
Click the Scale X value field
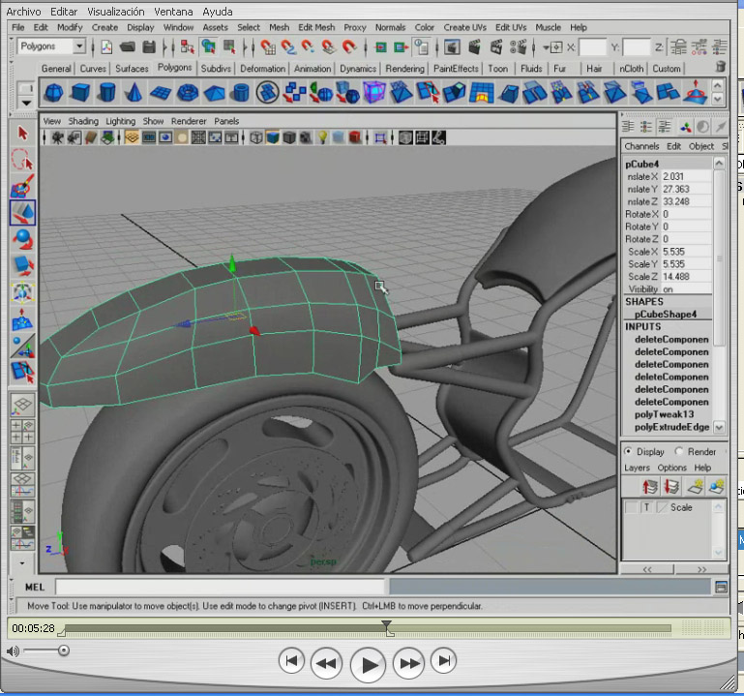pos(686,252)
